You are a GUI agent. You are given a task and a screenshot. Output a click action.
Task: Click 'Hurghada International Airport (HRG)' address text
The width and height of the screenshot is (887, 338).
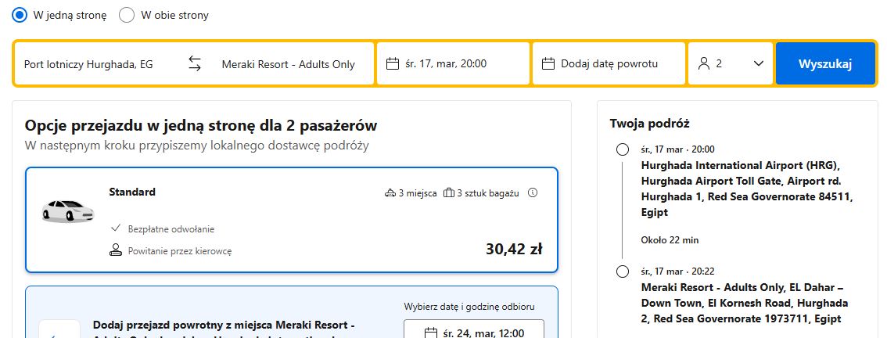(x=747, y=189)
